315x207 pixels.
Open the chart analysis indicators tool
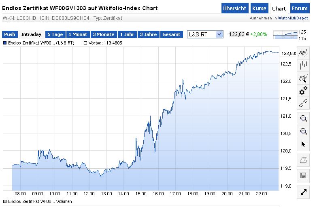303,78
